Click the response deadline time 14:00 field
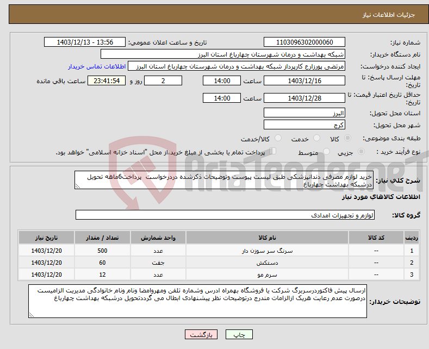 coord(222,80)
